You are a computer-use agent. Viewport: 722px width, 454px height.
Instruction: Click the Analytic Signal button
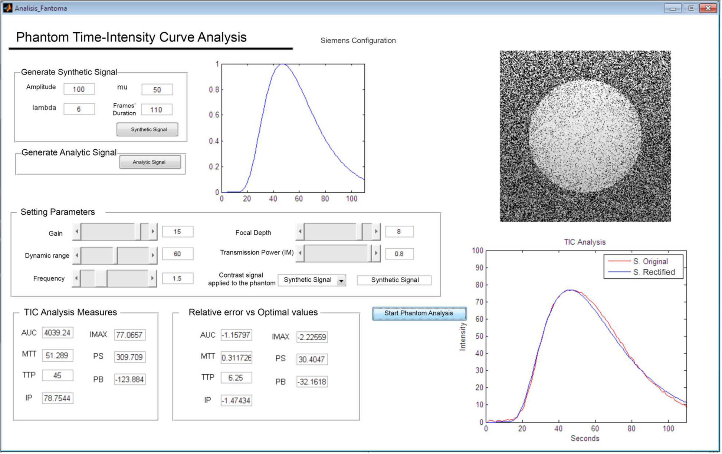pos(150,162)
